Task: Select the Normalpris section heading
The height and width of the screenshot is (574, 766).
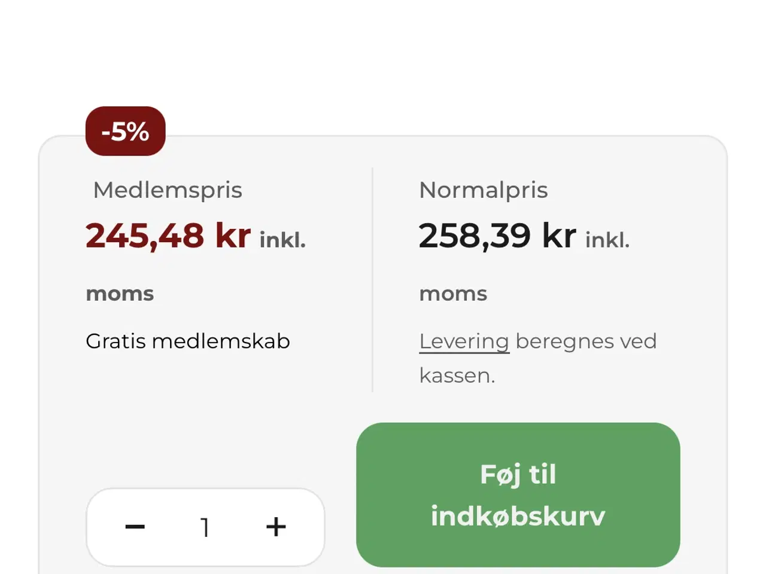Action: (x=483, y=190)
